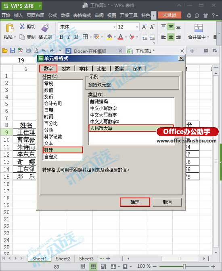Decrease font size with the smaller A icon
The image size is (222, 271).
pyautogui.click(x=152, y=27)
